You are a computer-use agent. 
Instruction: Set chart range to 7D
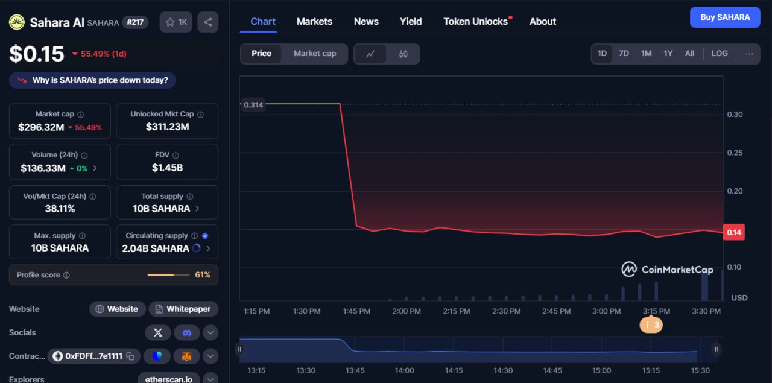[x=624, y=54]
